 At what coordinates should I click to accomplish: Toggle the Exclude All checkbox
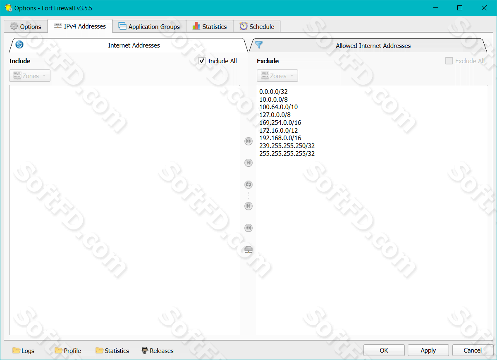pos(465,61)
